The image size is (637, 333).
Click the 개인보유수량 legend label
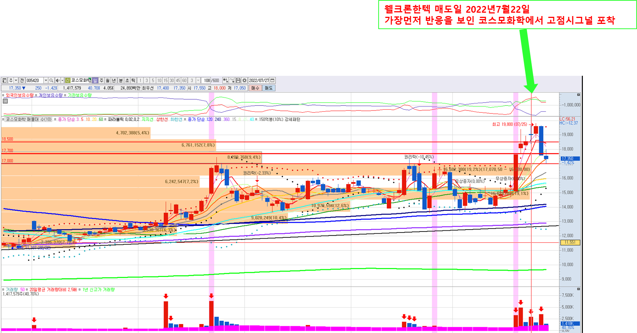[x=51, y=95]
